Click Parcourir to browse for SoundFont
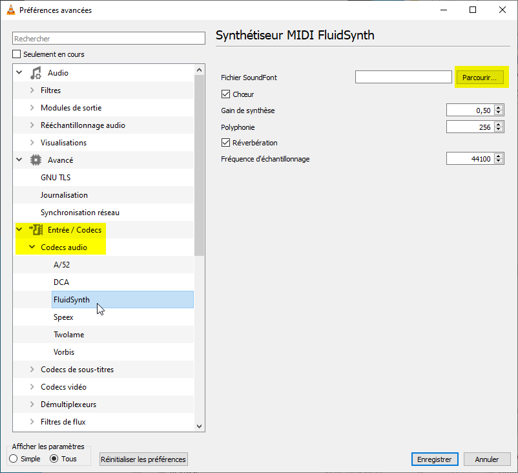The image size is (518, 473). [x=480, y=78]
